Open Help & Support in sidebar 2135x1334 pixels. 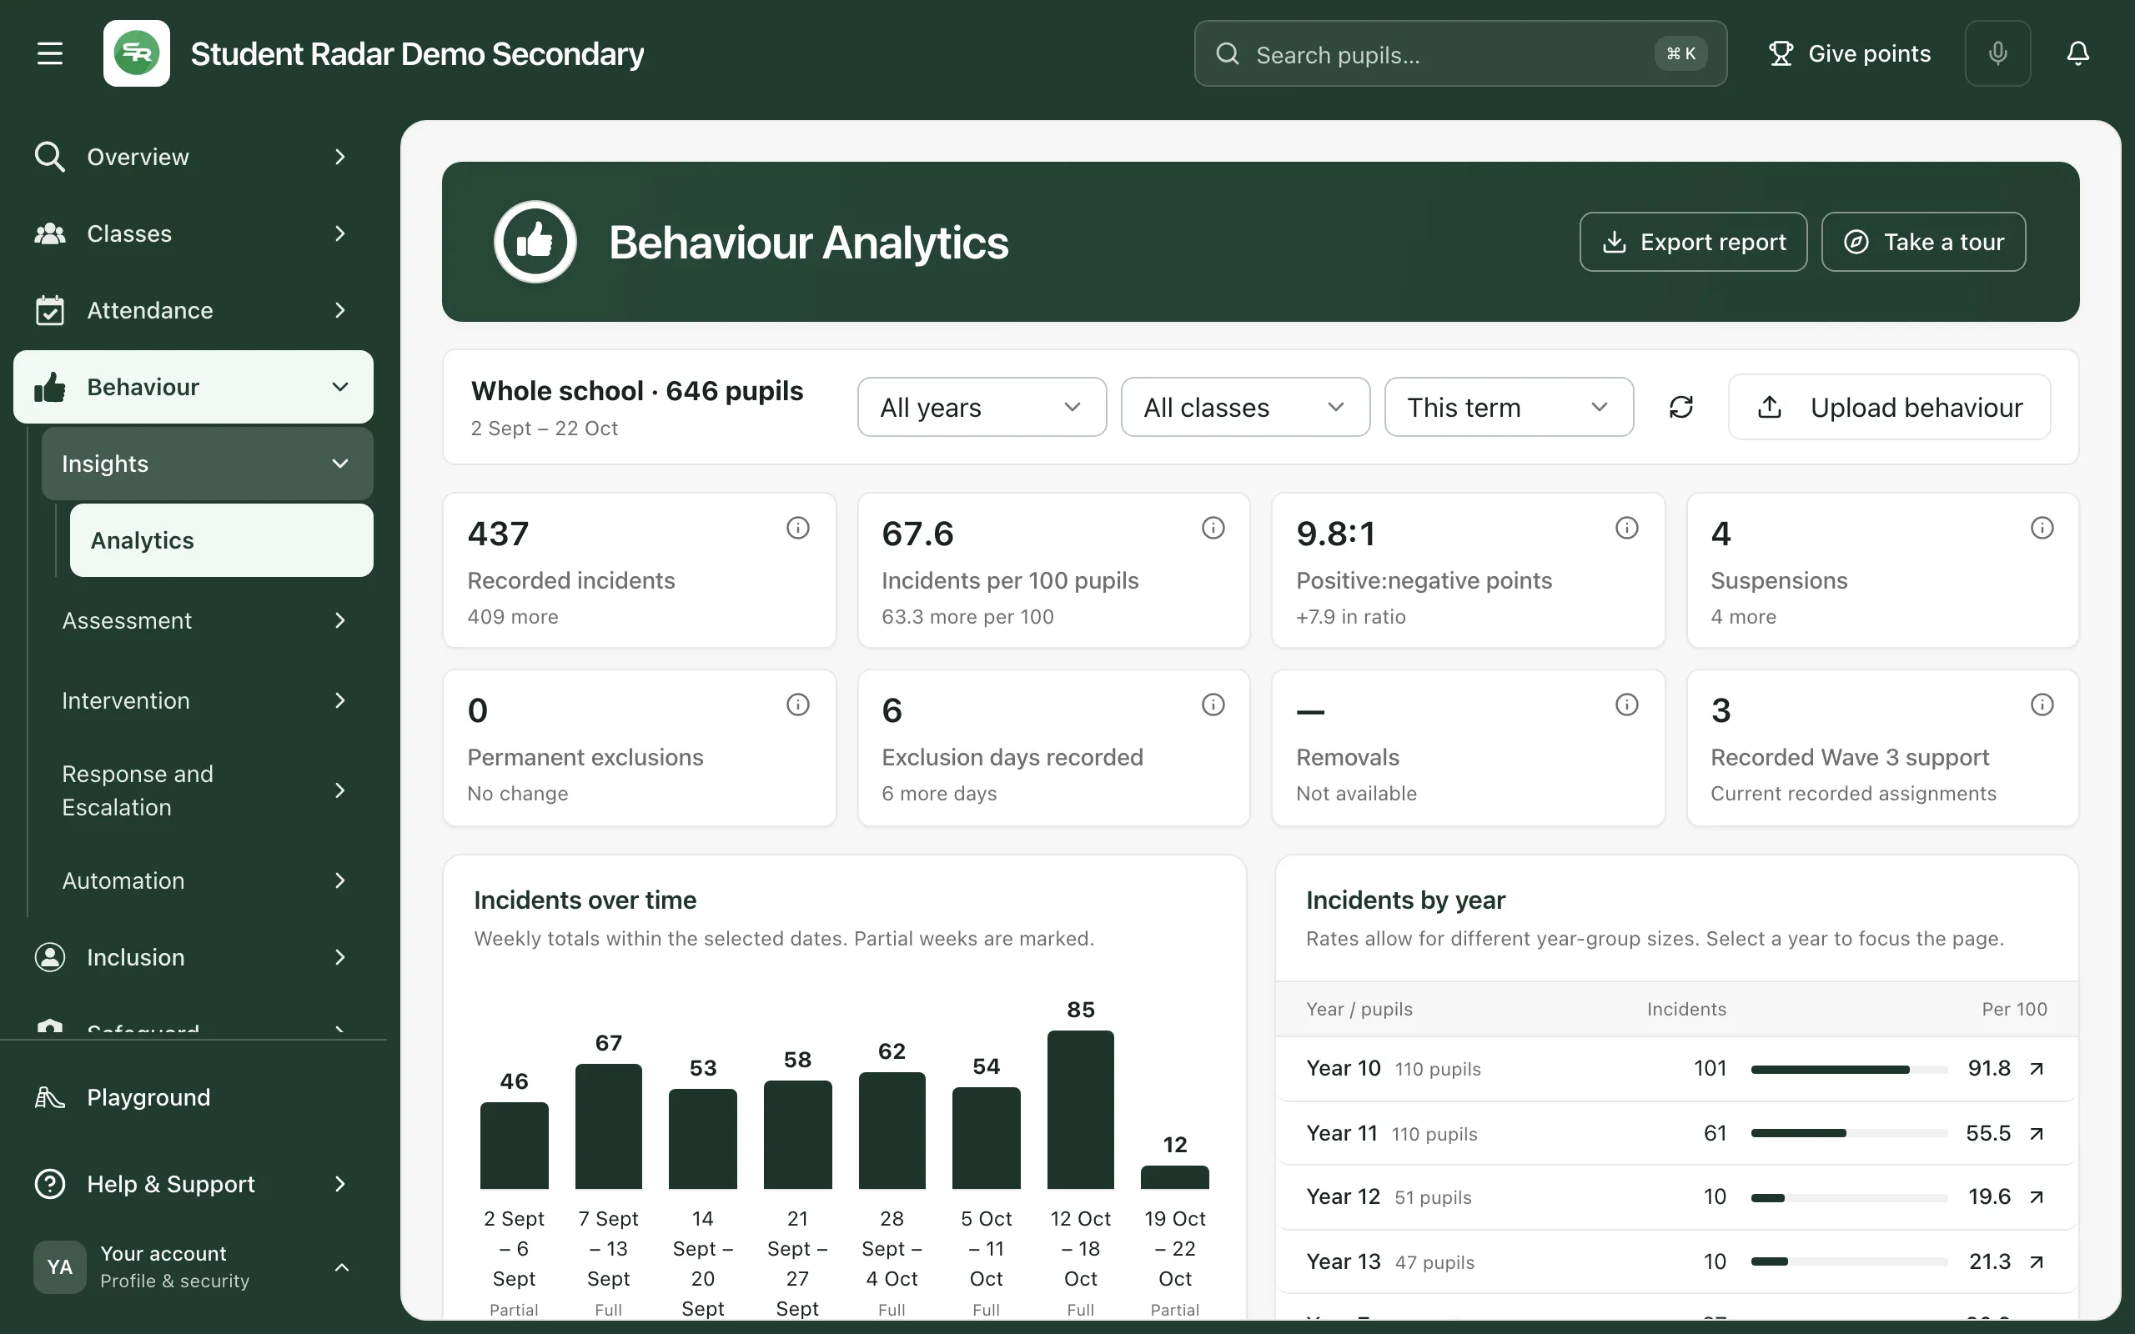(193, 1184)
